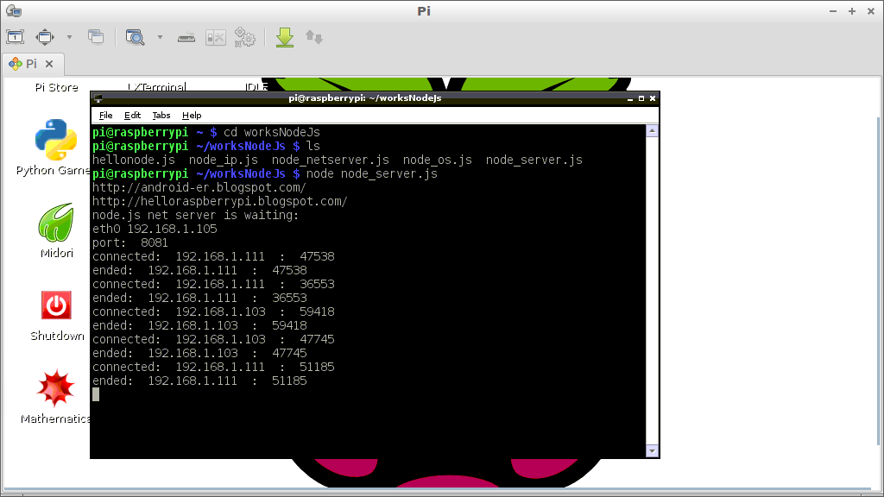Toggle fullscreen mode icon in toolbar
Viewport: 884px width, 497px height.
tap(45, 37)
